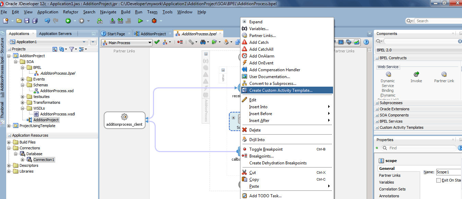This screenshot has width=462, height=199.
Task: Collapse the SOA folder node
Action: click(16, 62)
